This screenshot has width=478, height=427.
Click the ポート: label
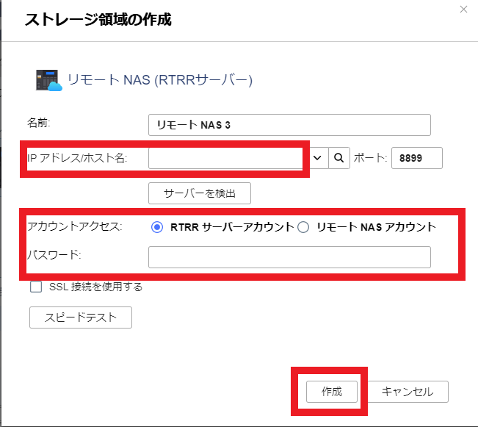coord(370,158)
